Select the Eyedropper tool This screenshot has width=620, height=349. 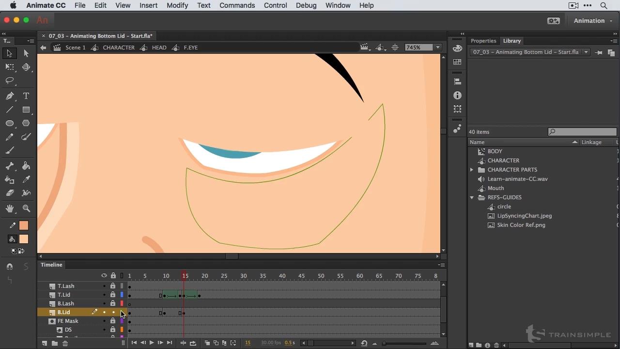(26, 179)
